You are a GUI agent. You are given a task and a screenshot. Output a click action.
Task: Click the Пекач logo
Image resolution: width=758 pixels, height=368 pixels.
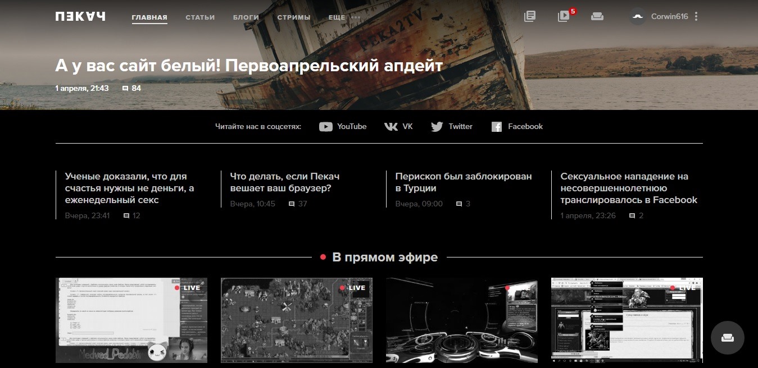point(80,16)
